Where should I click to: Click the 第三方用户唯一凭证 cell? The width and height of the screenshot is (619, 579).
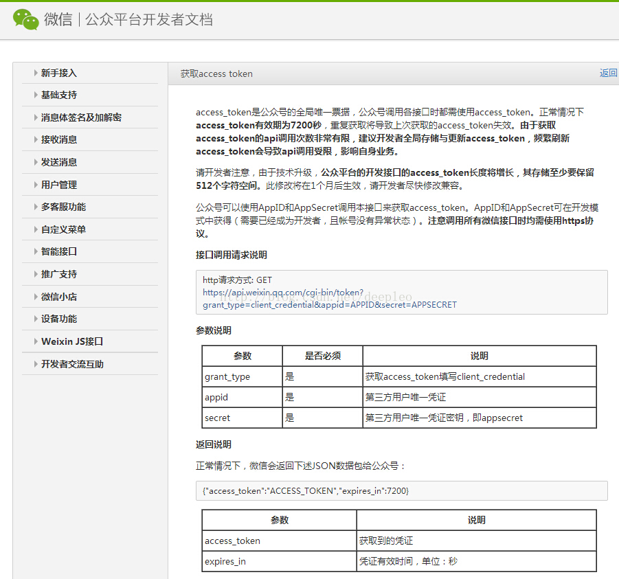480,397
